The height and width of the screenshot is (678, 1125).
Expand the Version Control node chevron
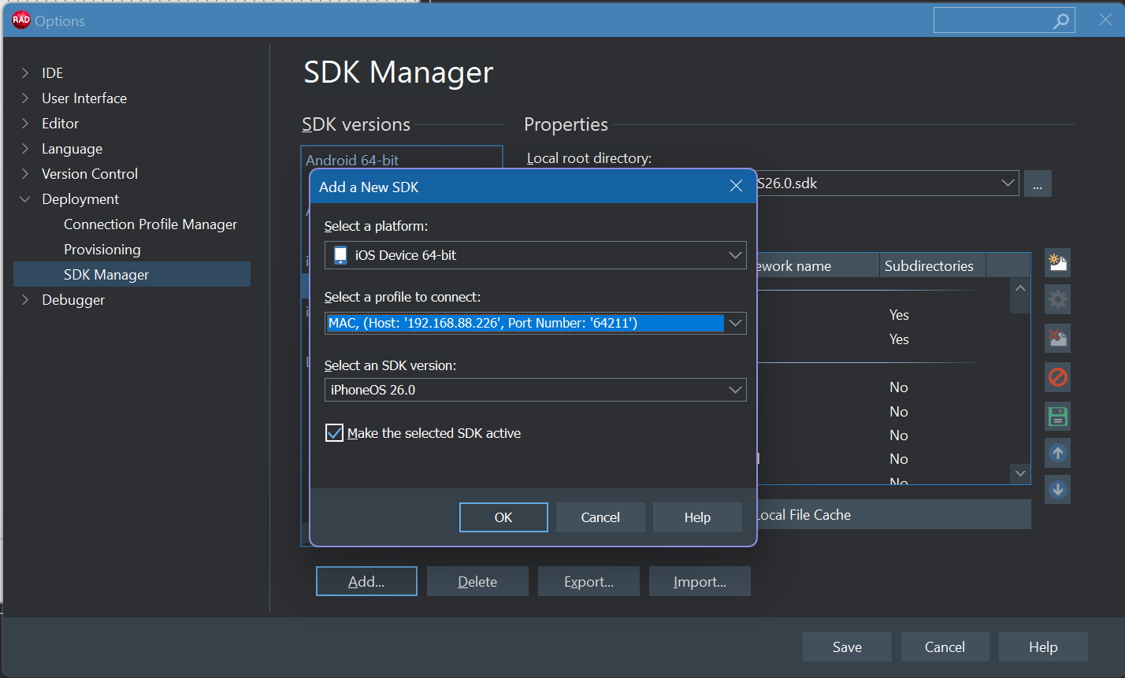point(25,174)
